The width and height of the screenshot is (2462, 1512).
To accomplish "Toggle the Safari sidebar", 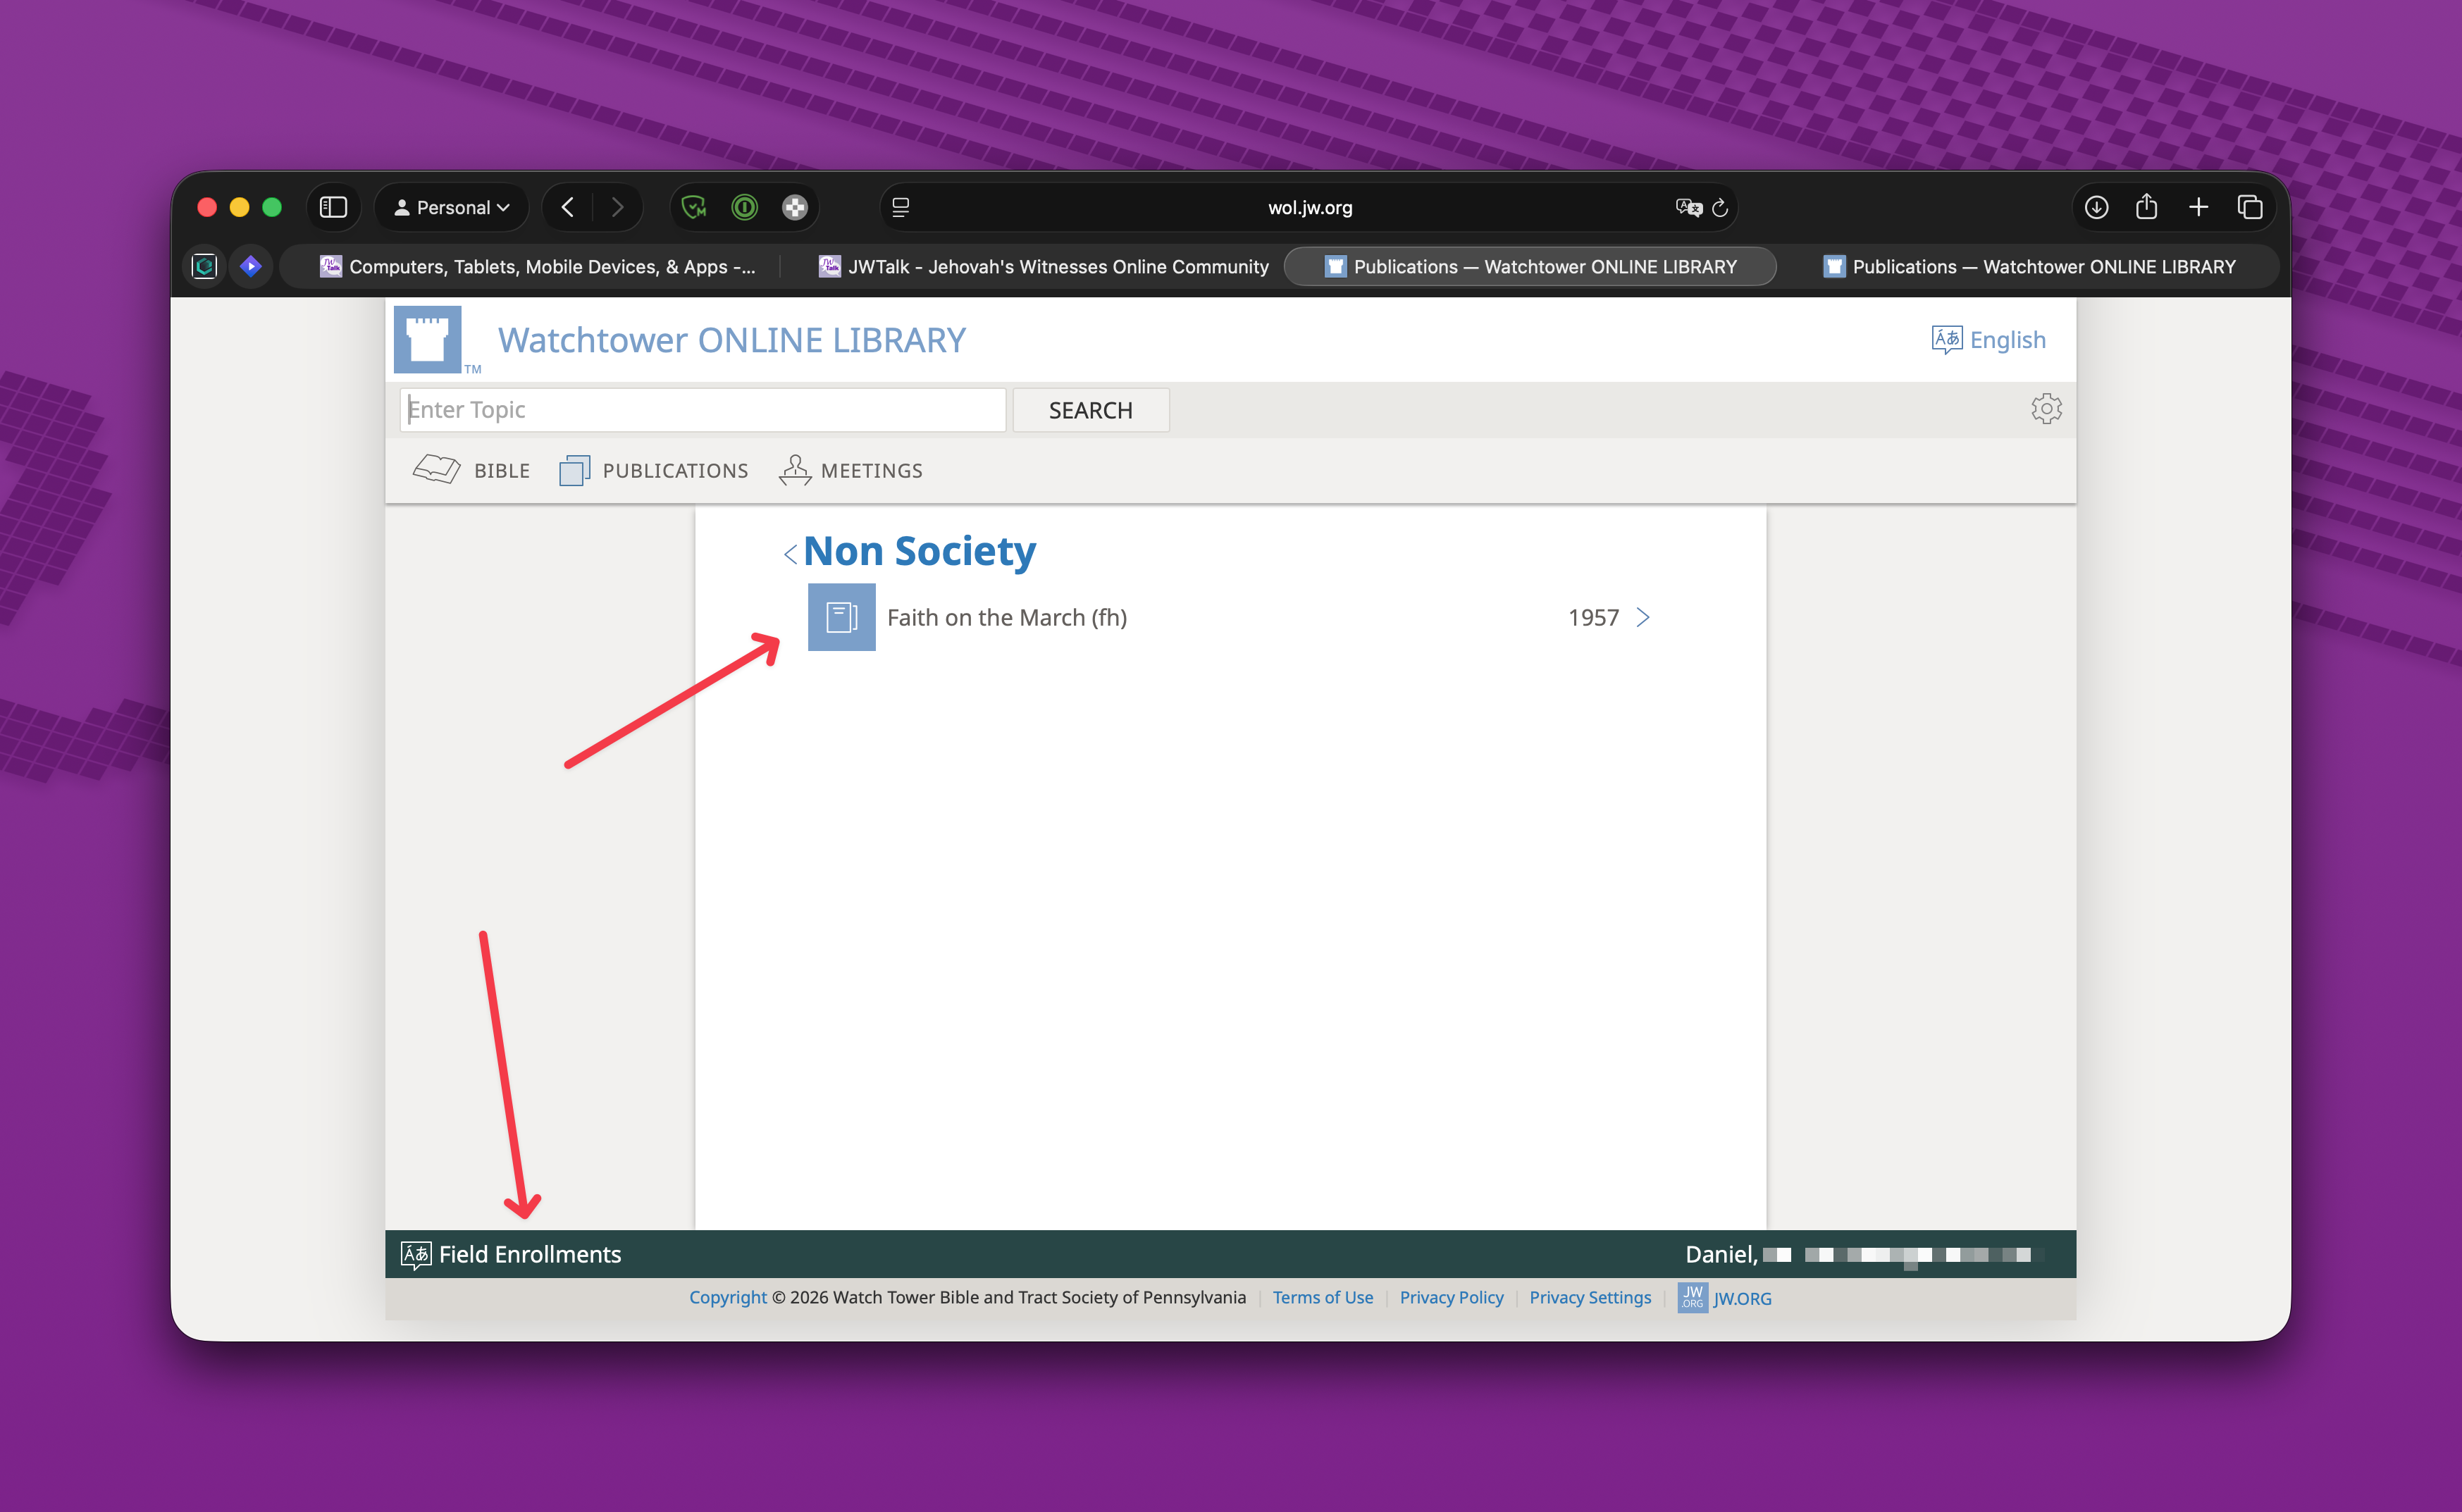I will pos(333,207).
